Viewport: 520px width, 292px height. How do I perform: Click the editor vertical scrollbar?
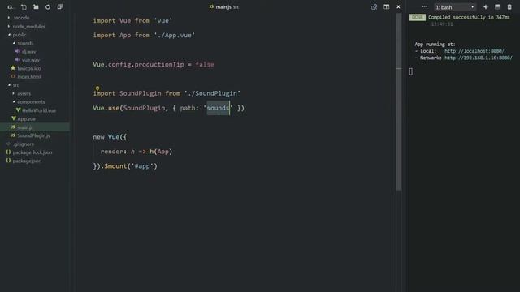pyautogui.click(x=399, y=102)
